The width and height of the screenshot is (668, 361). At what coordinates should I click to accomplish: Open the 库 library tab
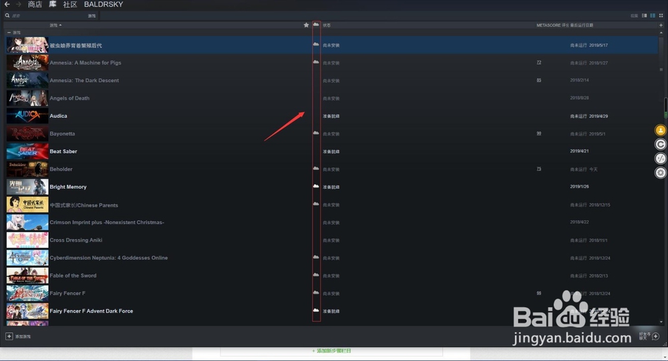click(52, 4)
